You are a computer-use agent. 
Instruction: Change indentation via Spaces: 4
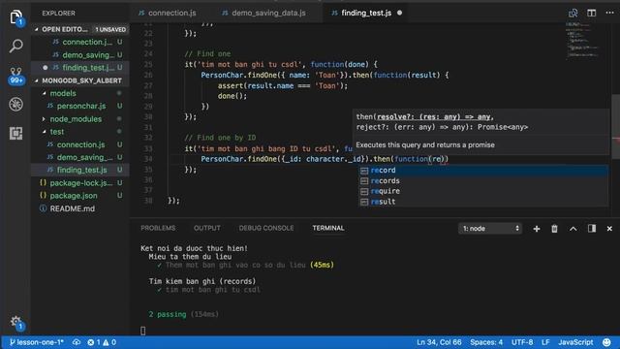coord(486,342)
